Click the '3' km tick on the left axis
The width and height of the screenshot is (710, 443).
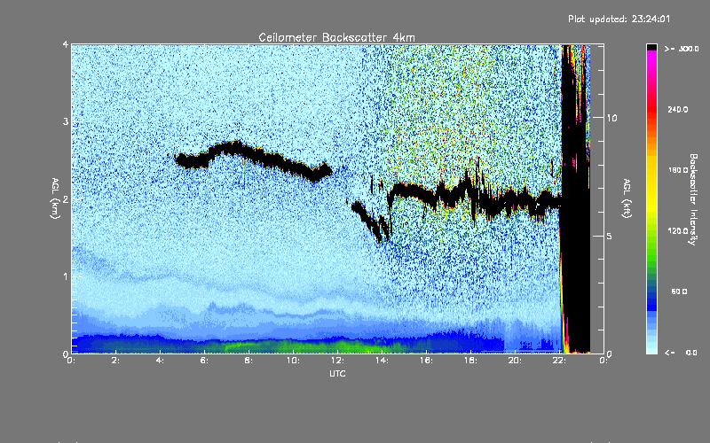click(x=66, y=121)
